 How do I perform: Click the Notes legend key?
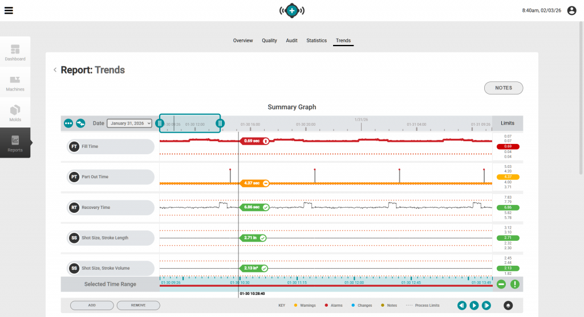click(x=389, y=306)
